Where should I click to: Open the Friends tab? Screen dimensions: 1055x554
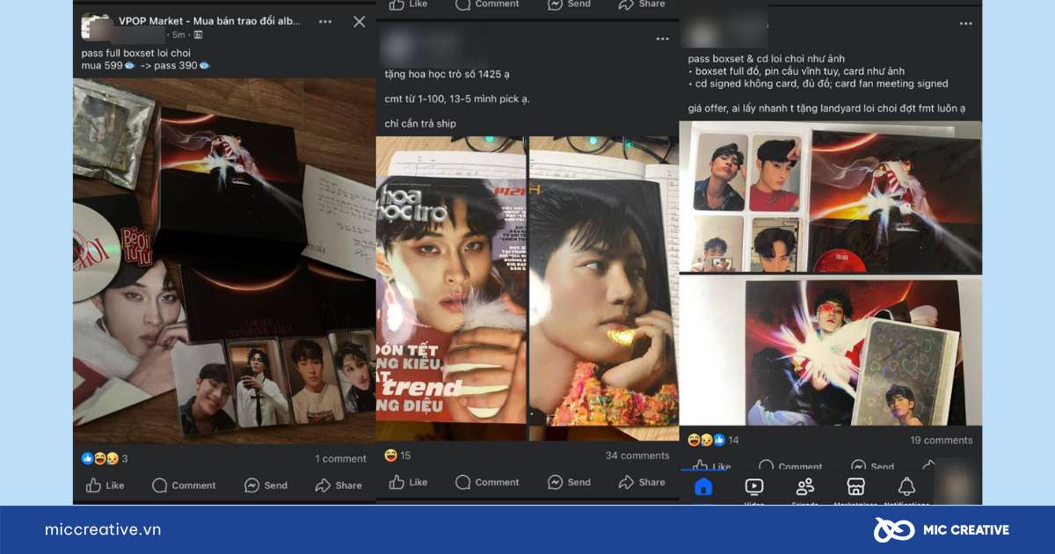[804, 490]
